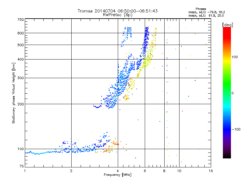
Task: Click the y-axis tick label '750'
Action: (x=20, y=20)
